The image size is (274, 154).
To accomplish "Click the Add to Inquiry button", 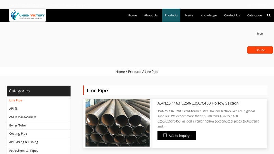I will tap(176, 135).
